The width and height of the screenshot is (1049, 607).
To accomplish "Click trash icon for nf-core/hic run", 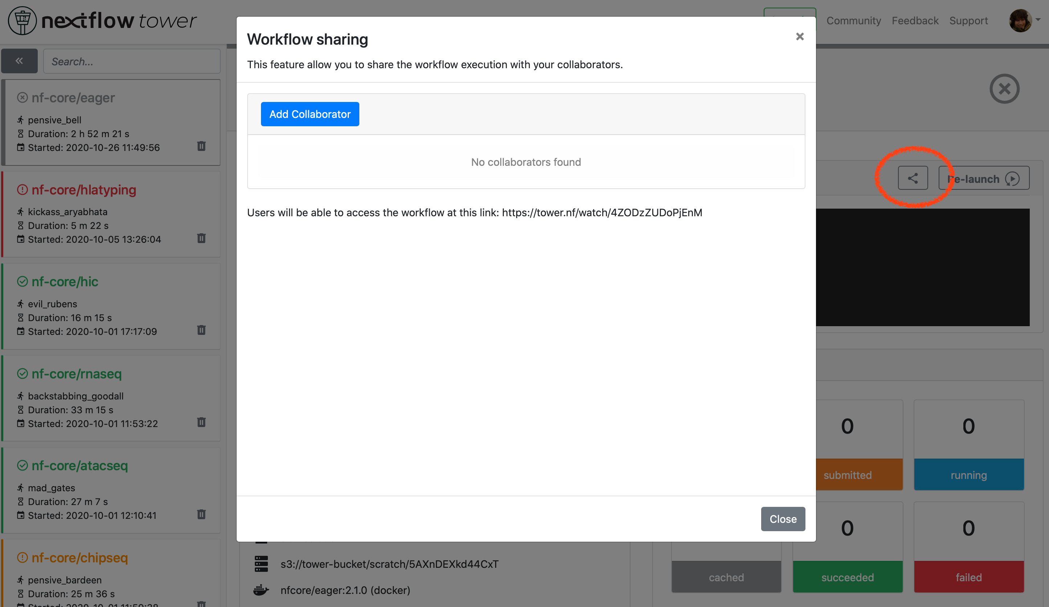I will [201, 330].
